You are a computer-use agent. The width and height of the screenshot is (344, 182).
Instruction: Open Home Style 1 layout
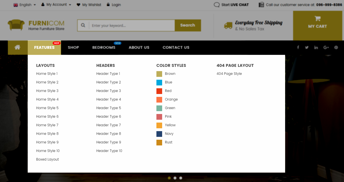coord(47,74)
